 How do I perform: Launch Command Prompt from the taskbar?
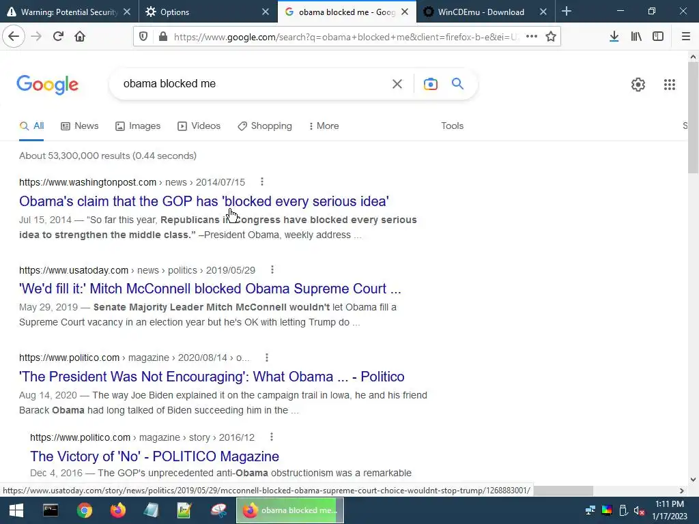51,510
